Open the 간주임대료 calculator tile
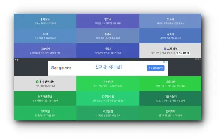 click(x=108, y=98)
